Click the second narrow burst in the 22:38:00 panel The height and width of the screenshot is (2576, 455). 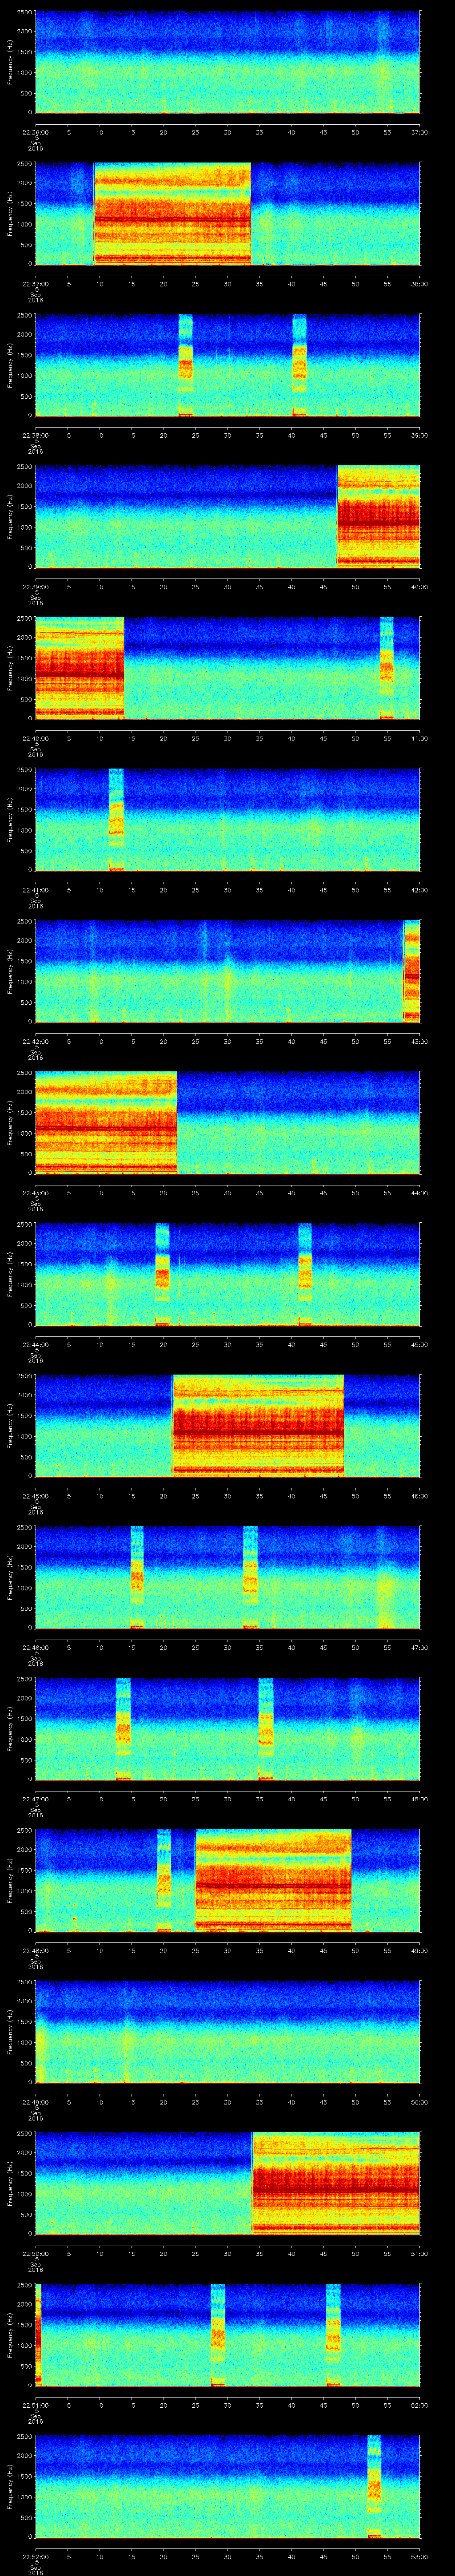pos(299,364)
